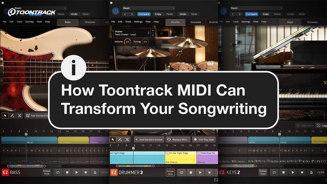Open the 1234 count-in button in EZ Bass
Image resolution: width=327 pixels, height=184 pixels.
[x=104, y=172]
